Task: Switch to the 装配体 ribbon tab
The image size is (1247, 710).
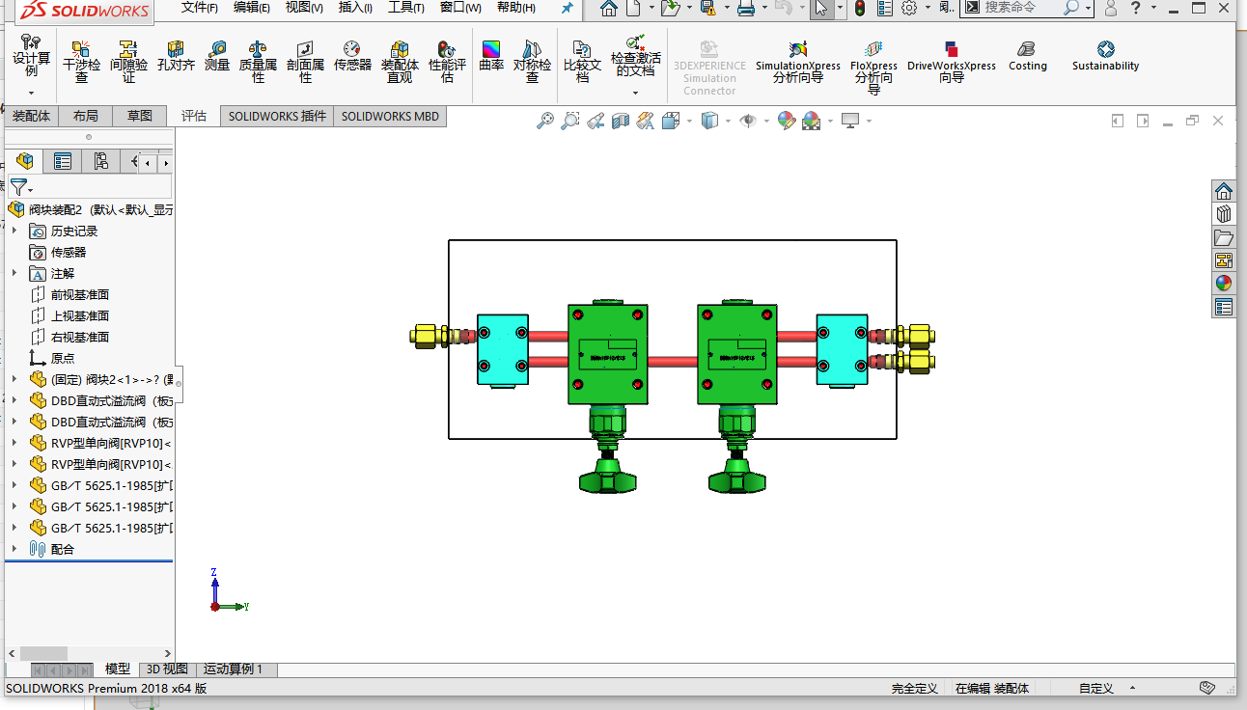Action: (x=31, y=116)
